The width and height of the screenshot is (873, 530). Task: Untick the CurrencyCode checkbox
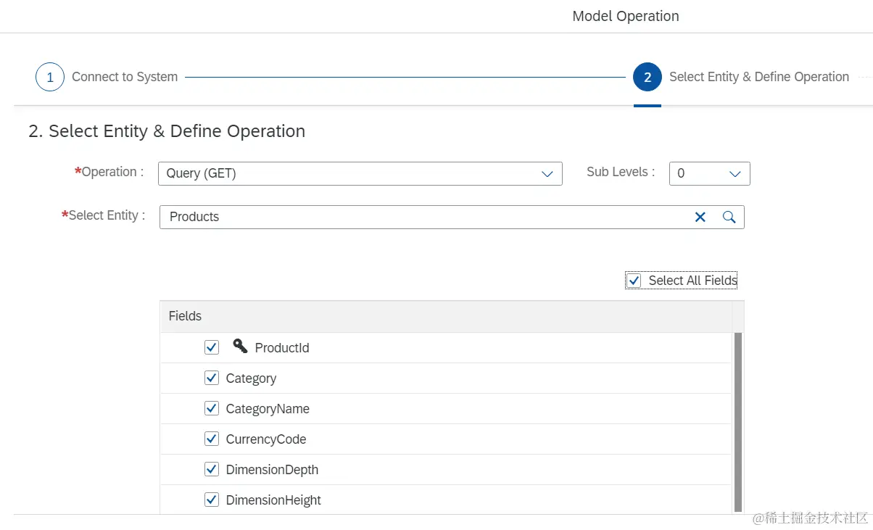point(212,439)
